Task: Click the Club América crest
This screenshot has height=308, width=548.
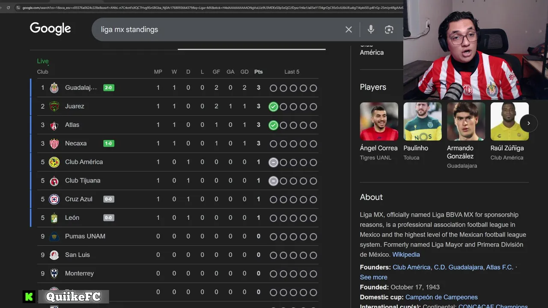Action: pos(54,162)
